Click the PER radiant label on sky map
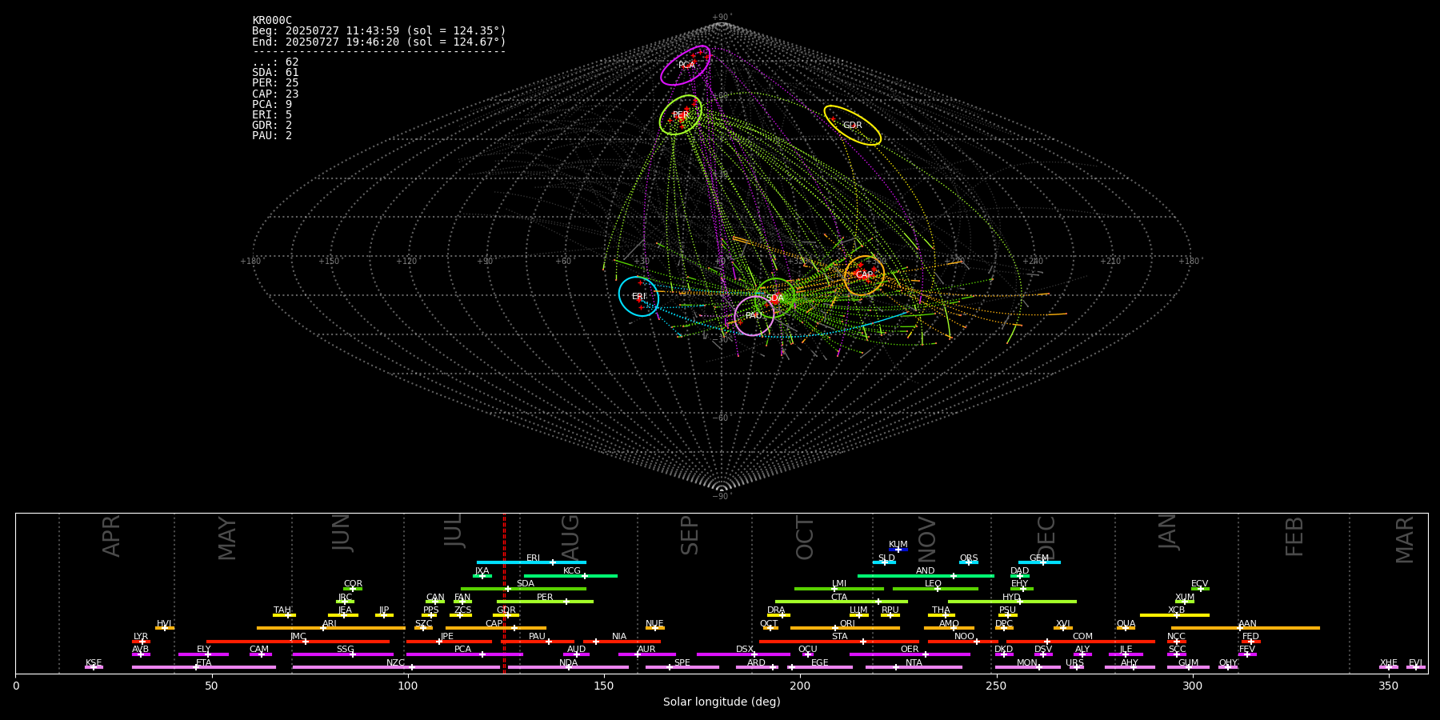 pyautogui.click(x=681, y=115)
